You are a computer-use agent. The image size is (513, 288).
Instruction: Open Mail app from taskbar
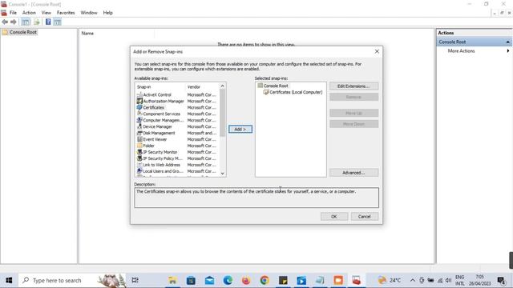tap(209, 280)
